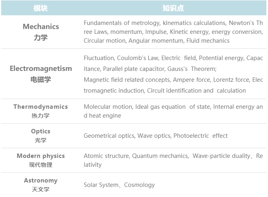Select the Mechanics module label
The height and width of the screenshot is (197, 268).
coord(41,27)
